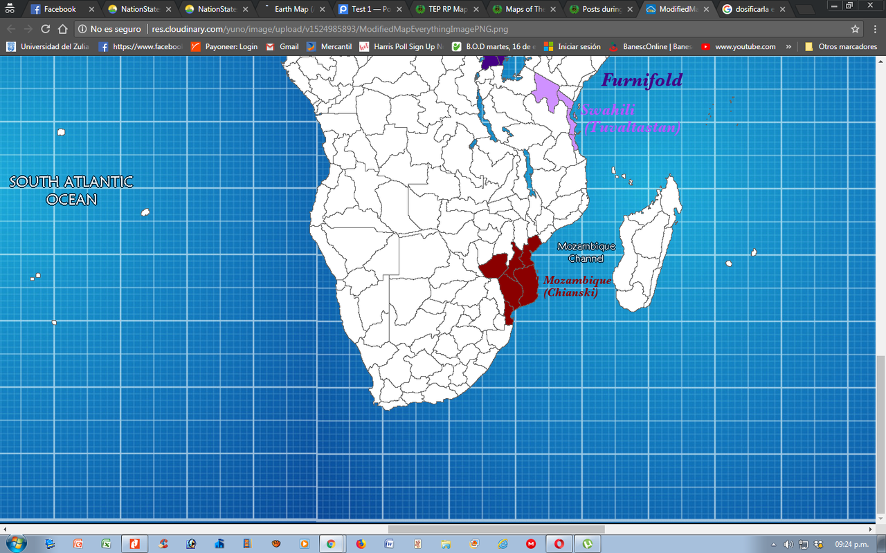Go to the Chrome home page button
Viewport: 886px width, 553px height.
(62, 29)
